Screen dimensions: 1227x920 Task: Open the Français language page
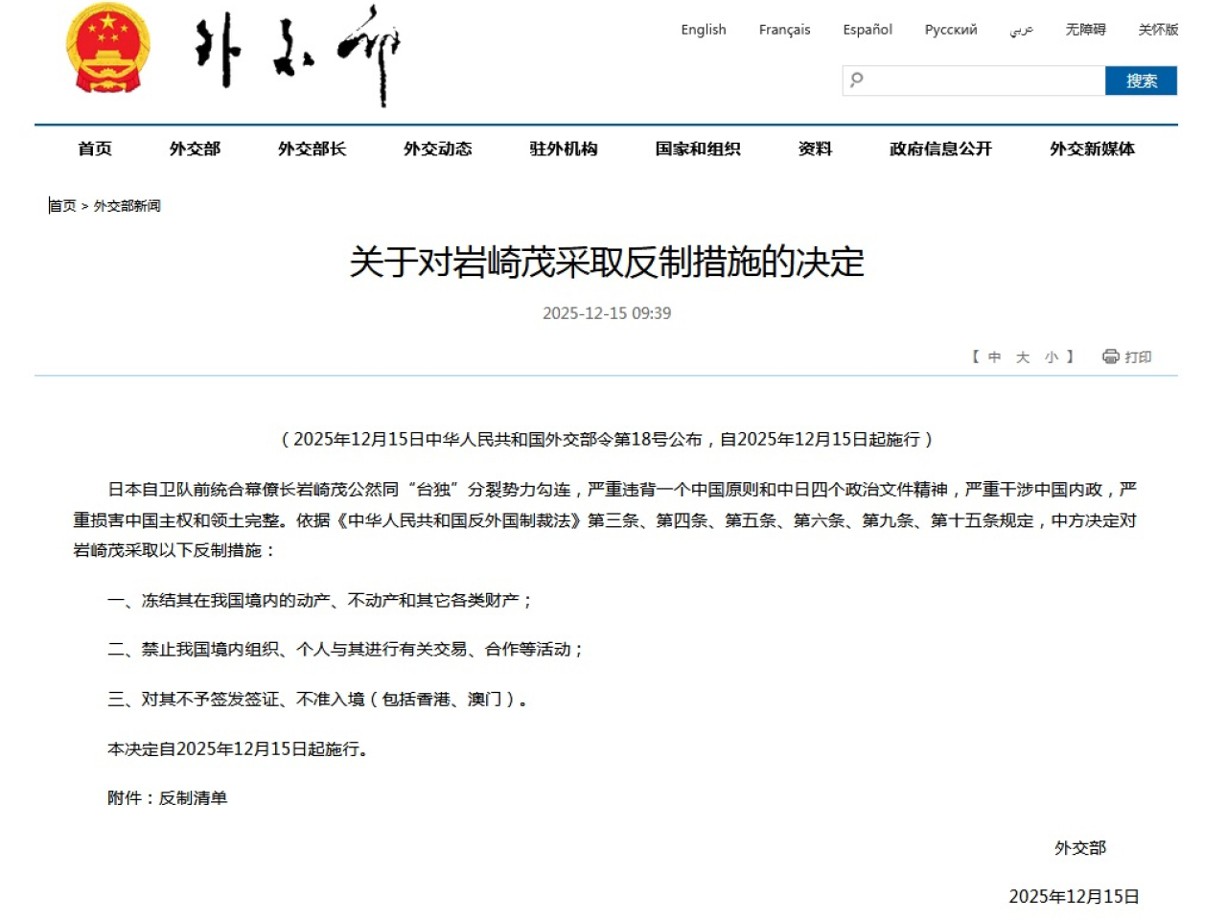(x=784, y=30)
